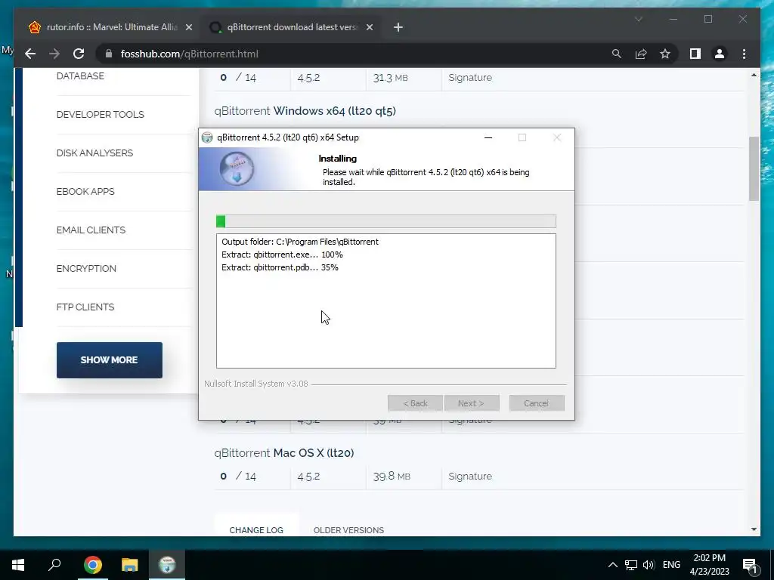774x580 pixels.
Task: Click qBittorrent installer taskbar icon
Action: click(x=167, y=565)
